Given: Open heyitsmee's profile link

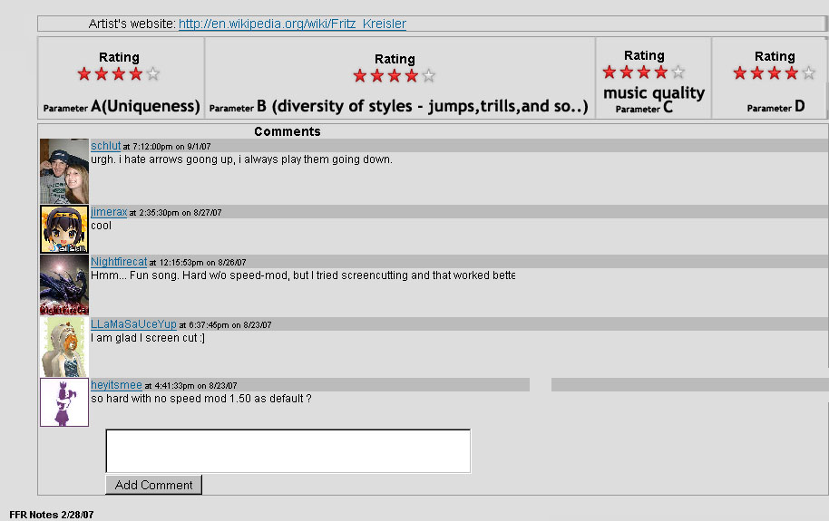Looking at the screenshot, I should click(116, 385).
